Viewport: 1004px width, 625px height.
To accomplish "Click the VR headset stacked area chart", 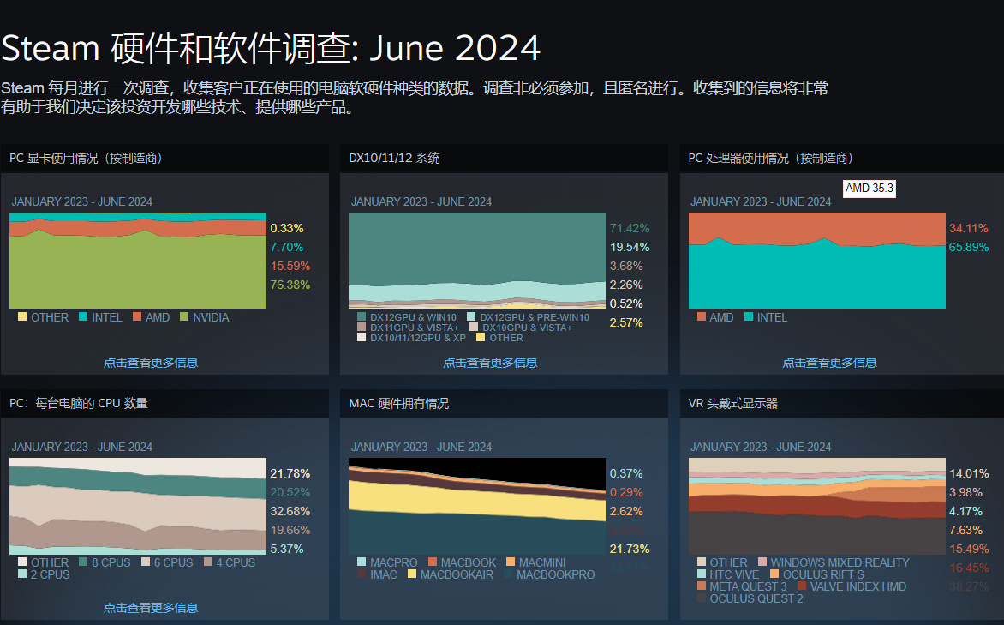I will pyautogui.click(x=817, y=506).
